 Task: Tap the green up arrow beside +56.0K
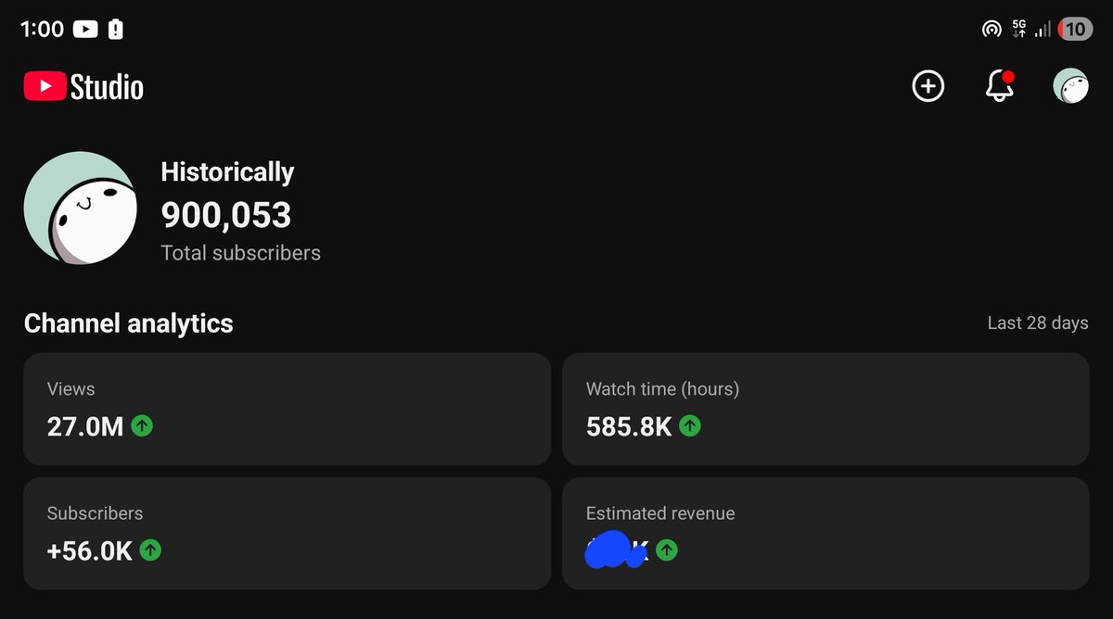click(150, 550)
